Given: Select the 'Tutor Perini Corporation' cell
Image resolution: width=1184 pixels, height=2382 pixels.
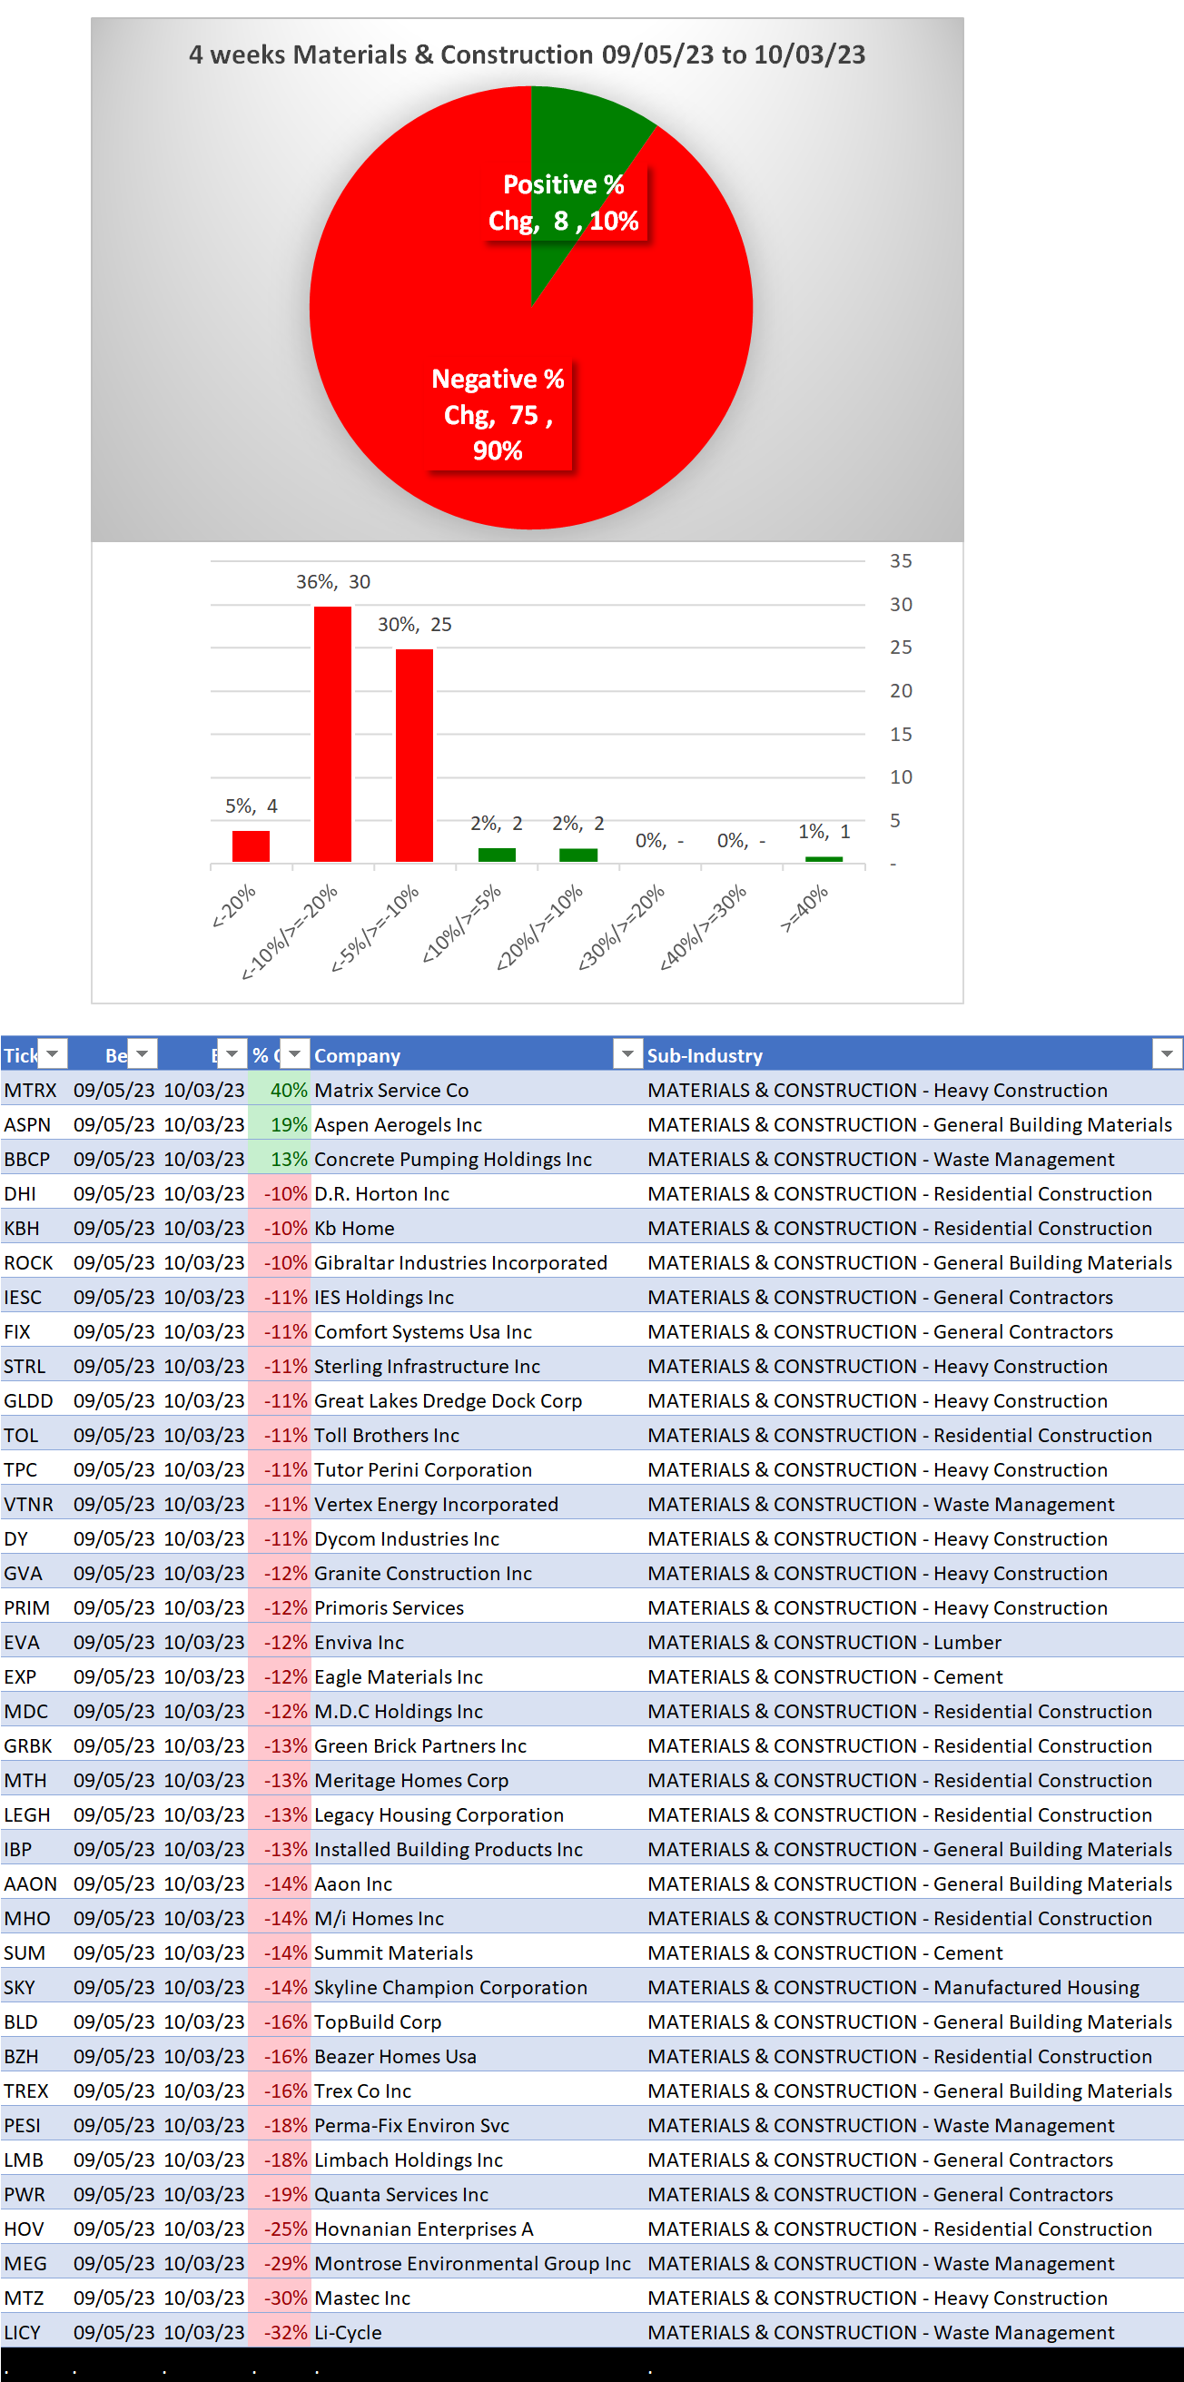Looking at the screenshot, I should coord(477,1469).
